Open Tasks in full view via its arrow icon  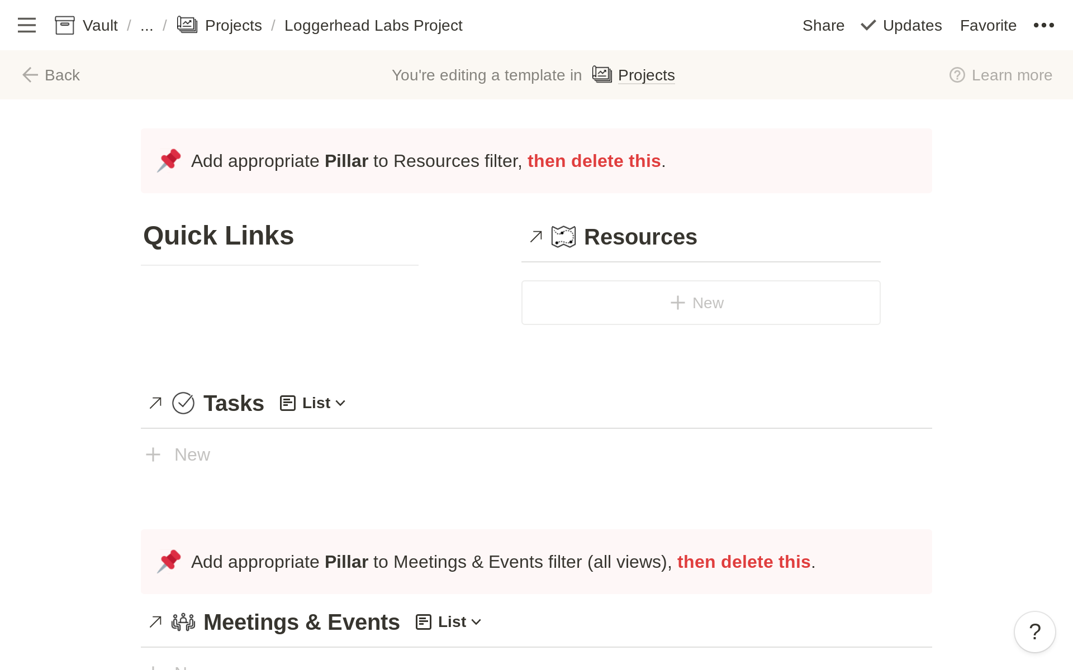[x=155, y=403]
